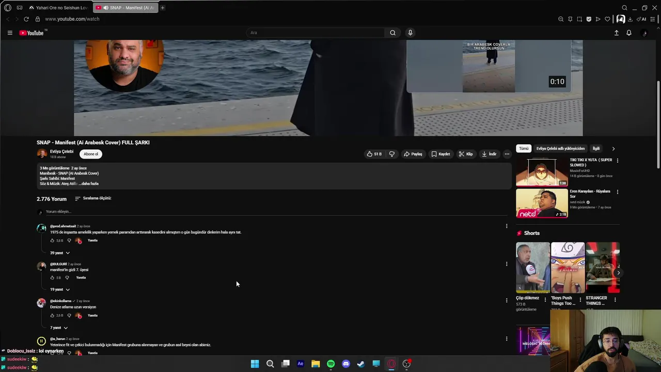The image size is (661, 372).
Task: Subscribe with the Abone ol button
Action: point(91,154)
